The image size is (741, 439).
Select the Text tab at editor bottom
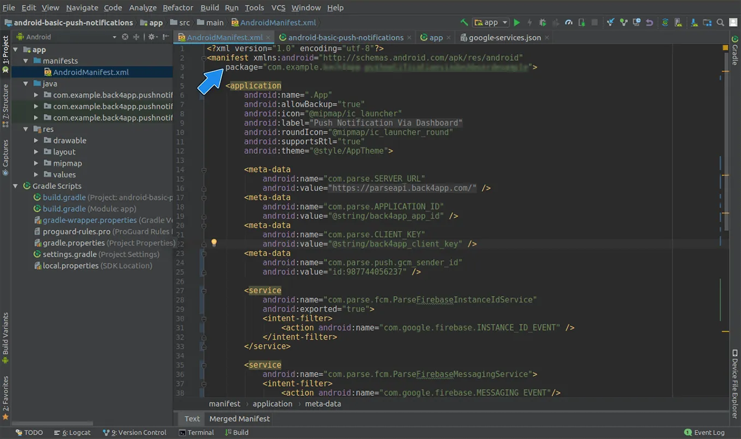tap(192, 419)
